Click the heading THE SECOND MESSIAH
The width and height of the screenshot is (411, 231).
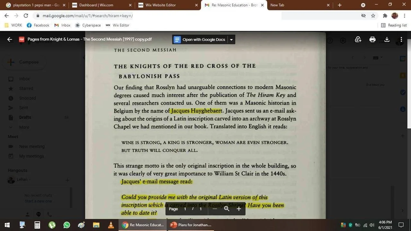(145, 50)
